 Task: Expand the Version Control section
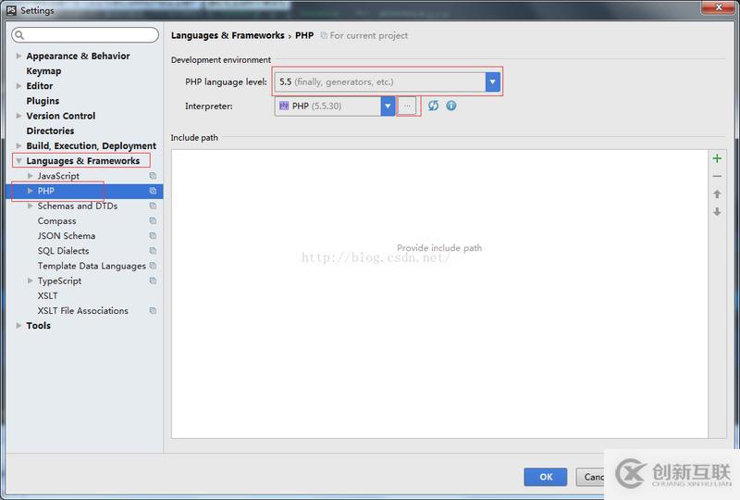18,116
